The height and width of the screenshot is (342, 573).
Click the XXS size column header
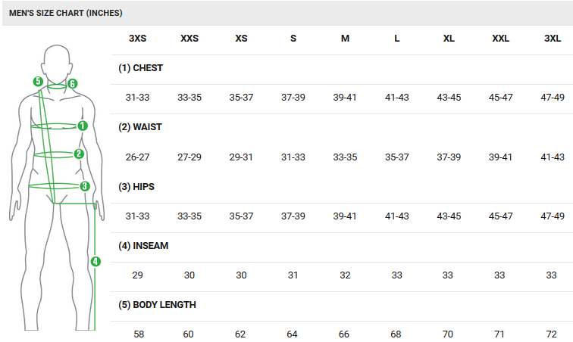[x=189, y=39]
